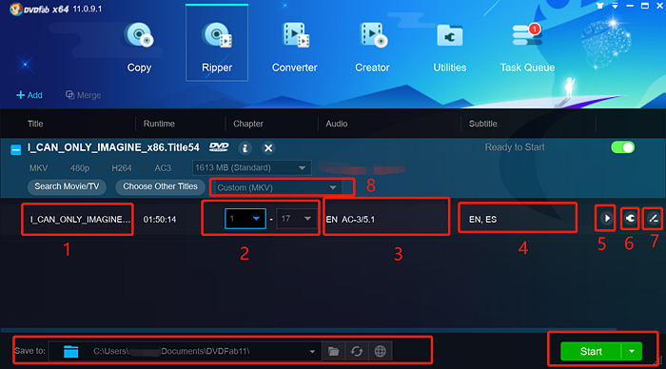Click the refresh output path icon
The height and width of the screenshot is (369, 666).
[x=357, y=351]
